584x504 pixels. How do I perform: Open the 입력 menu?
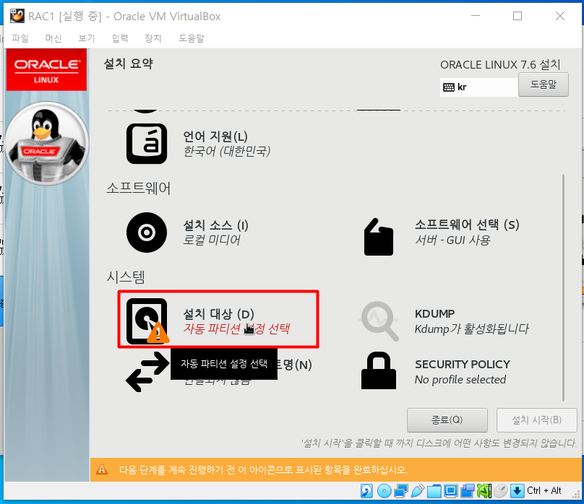[x=120, y=38]
